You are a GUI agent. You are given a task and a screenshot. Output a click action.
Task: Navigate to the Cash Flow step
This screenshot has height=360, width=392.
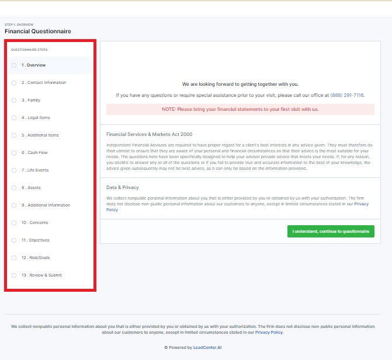(36, 153)
